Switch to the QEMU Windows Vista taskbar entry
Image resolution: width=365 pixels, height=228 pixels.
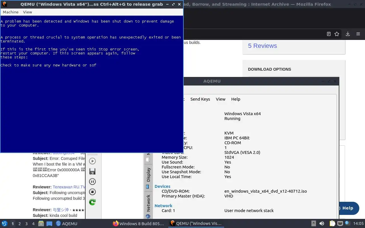[195, 223]
